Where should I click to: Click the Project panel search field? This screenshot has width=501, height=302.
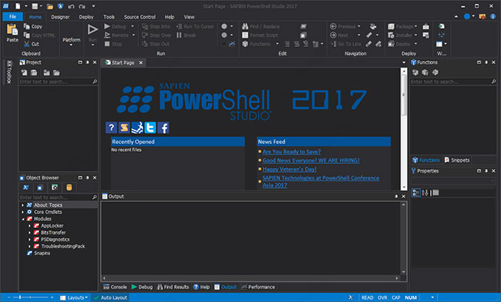[x=59, y=82]
